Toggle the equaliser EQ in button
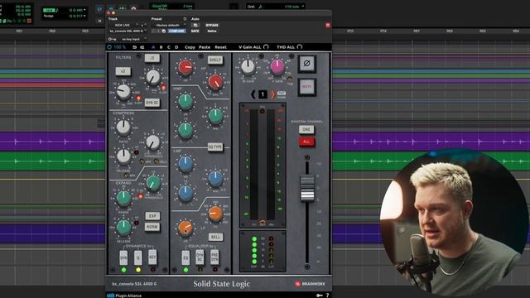 coord(185,257)
